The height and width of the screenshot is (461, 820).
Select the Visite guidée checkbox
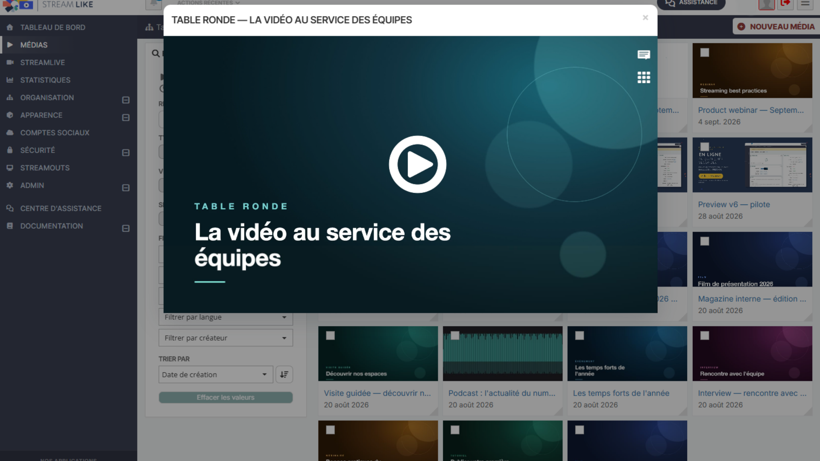click(331, 336)
